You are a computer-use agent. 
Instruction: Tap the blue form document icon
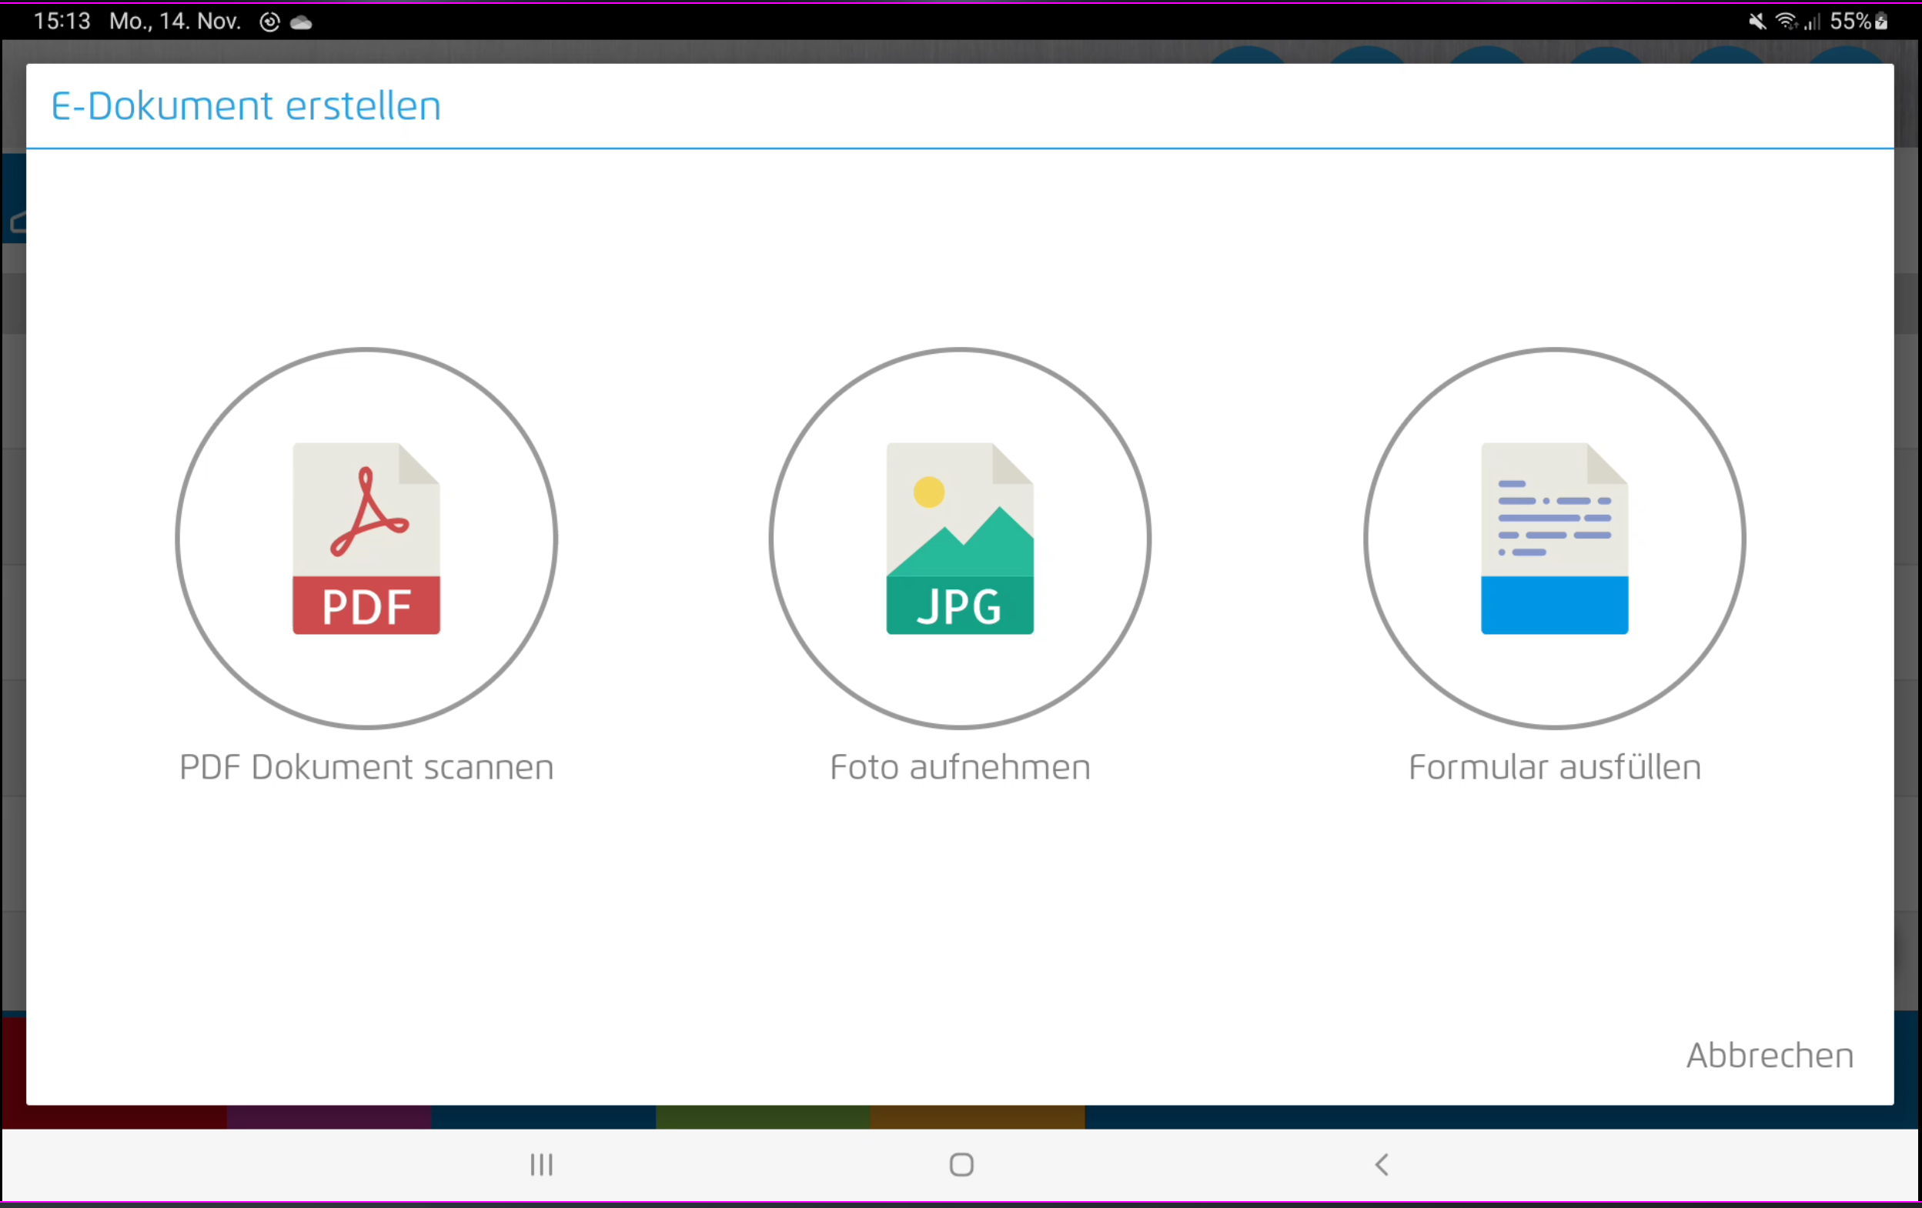click(1554, 539)
